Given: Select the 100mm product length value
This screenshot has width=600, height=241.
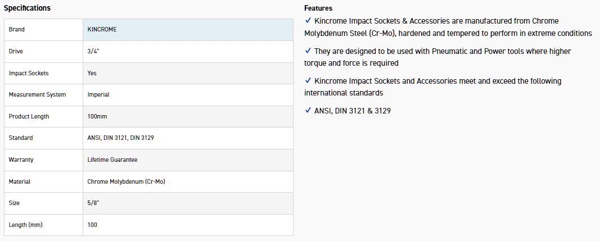Looking at the screenshot, I should 97,116.
